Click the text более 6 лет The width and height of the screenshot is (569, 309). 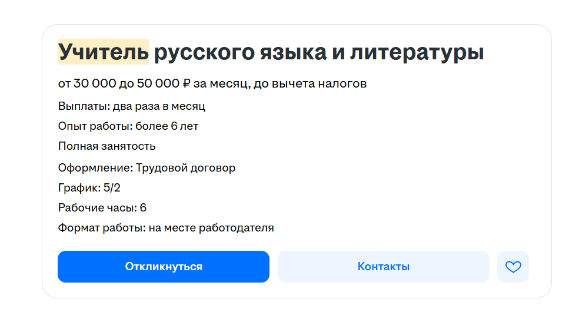pos(167,126)
